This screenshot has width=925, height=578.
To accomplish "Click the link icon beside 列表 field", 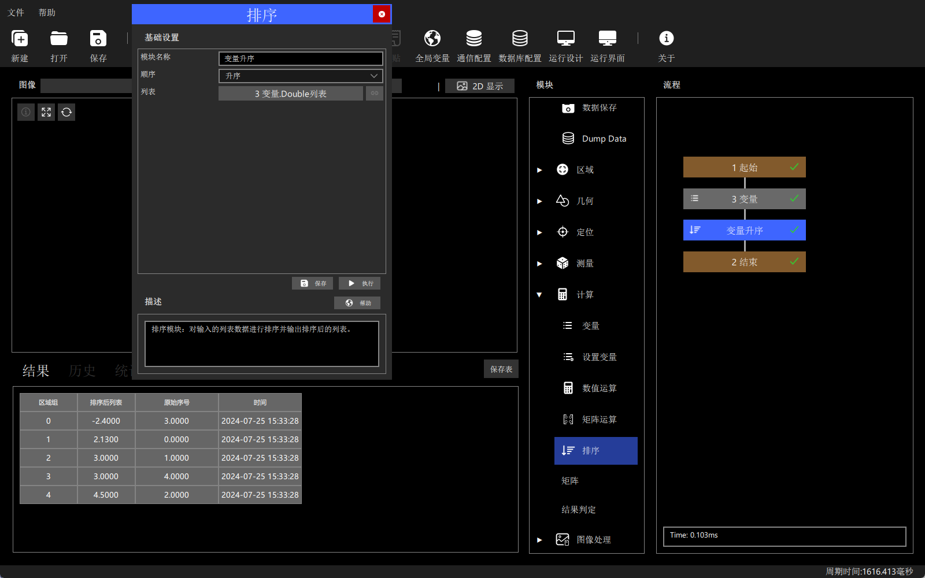I will click(375, 93).
